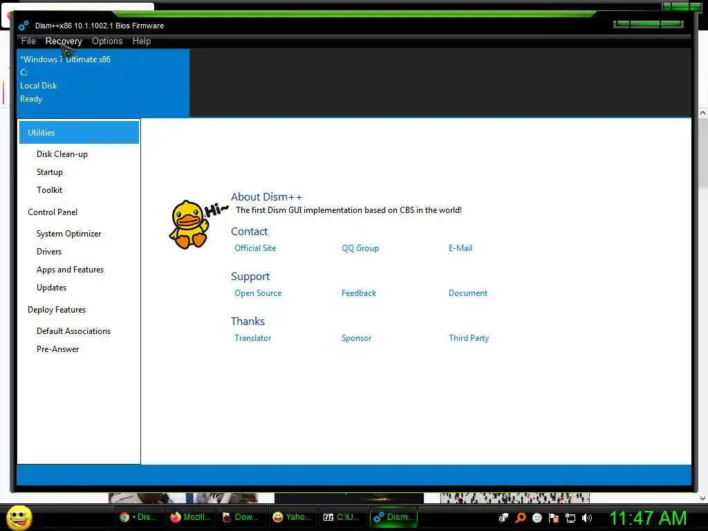This screenshot has height=531, width=708.
Task: Click the Official Site link
Action: click(255, 248)
